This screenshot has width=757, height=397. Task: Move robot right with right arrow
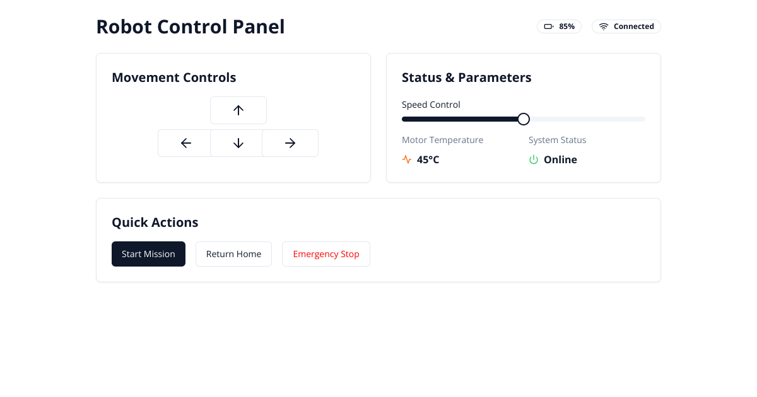290,143
